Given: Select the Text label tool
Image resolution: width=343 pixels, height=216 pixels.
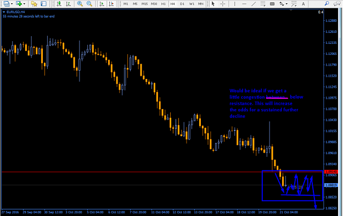Looking at the screenshot, I should pos(303,3).
